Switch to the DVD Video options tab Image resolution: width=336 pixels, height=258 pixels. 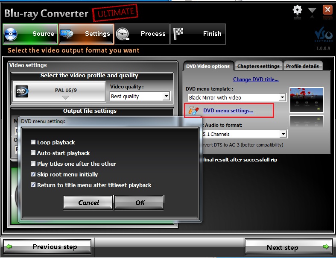click(208, 66)
